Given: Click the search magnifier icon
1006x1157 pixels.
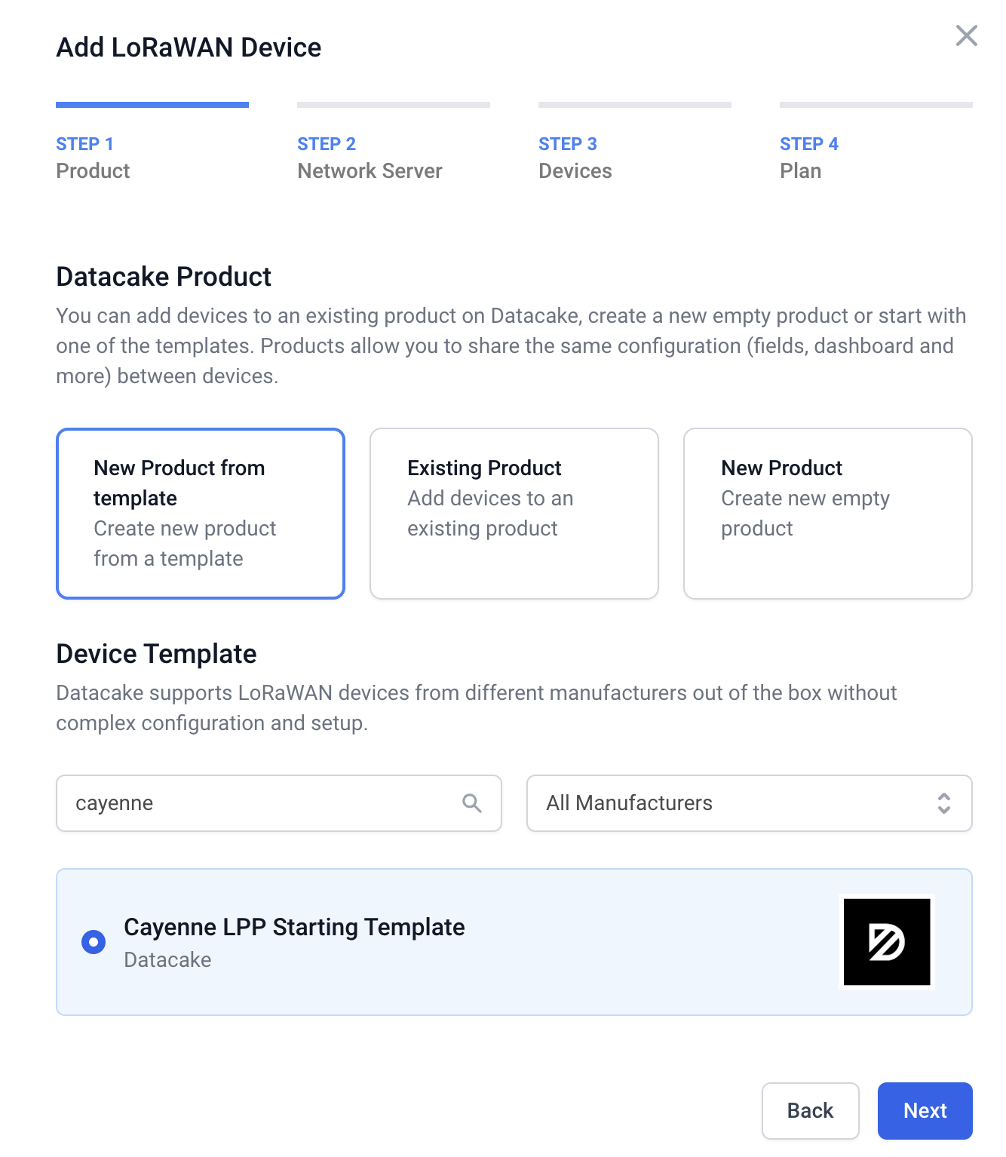Looking at the screenshot, I should pos(472,803).
